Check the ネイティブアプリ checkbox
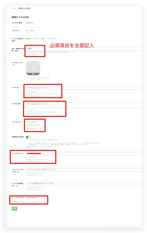 (27, 125)
